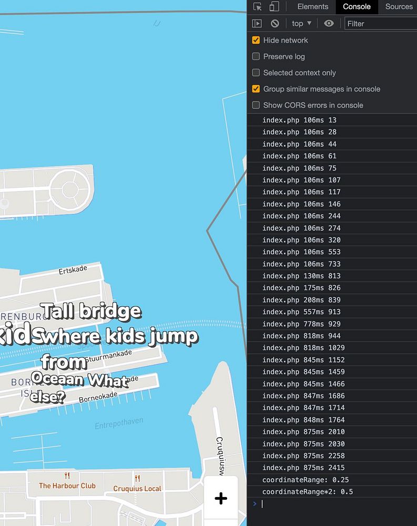Select the Console tab
This screenshot has width=417, height=526.
coord(357,7)
